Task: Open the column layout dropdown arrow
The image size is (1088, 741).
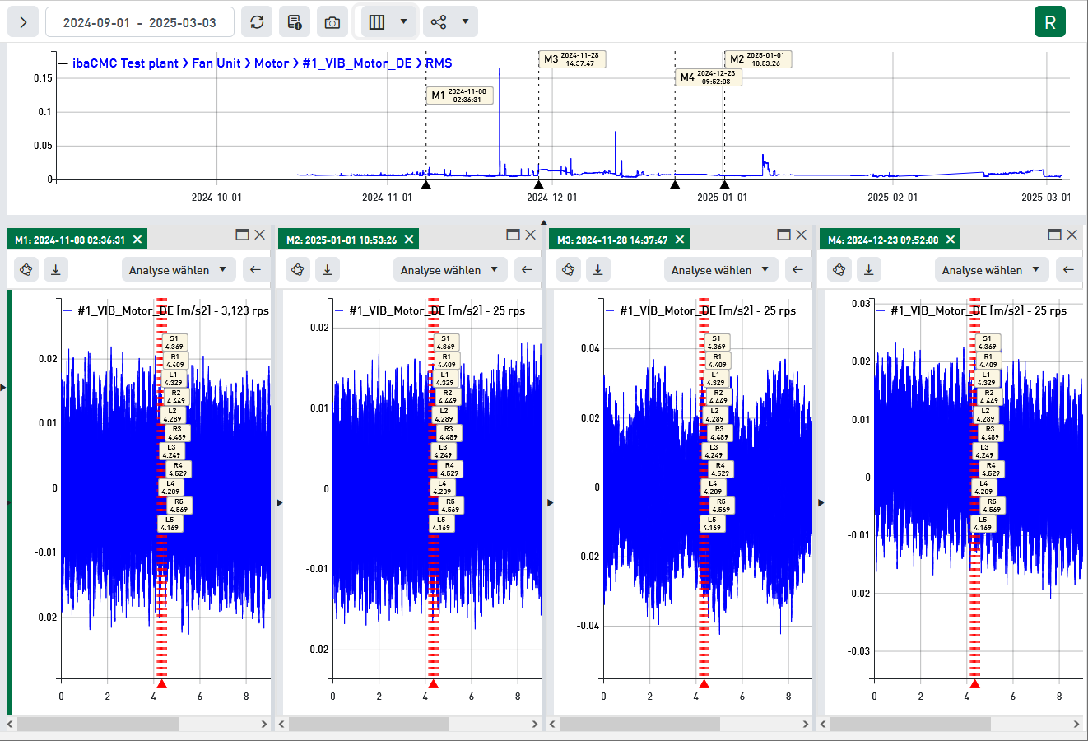Action: point(403,21)
